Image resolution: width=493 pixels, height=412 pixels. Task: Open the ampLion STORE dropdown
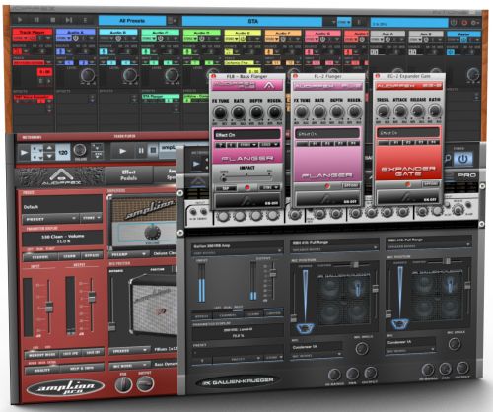click(91, 218)
